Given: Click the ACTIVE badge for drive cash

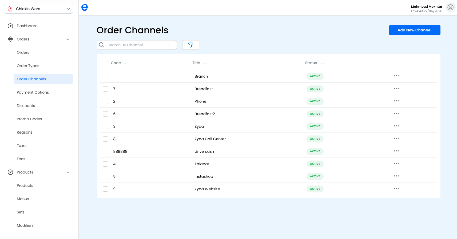Looking at the screenshot, I should 315,151.
